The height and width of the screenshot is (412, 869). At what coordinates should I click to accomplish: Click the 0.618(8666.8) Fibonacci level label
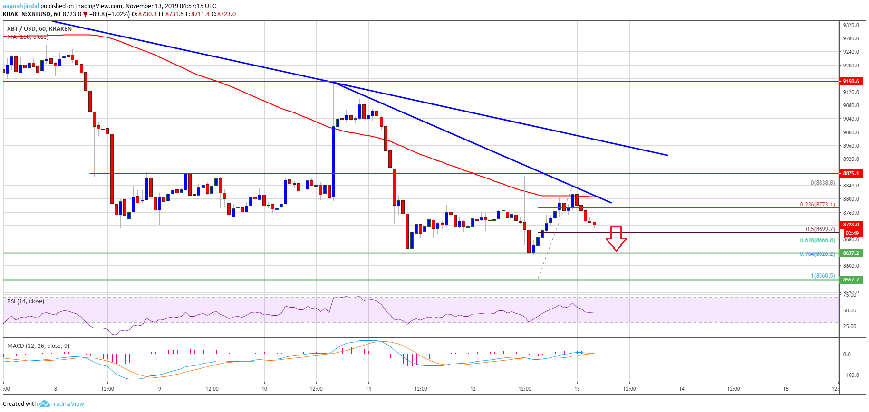point(817,240)
